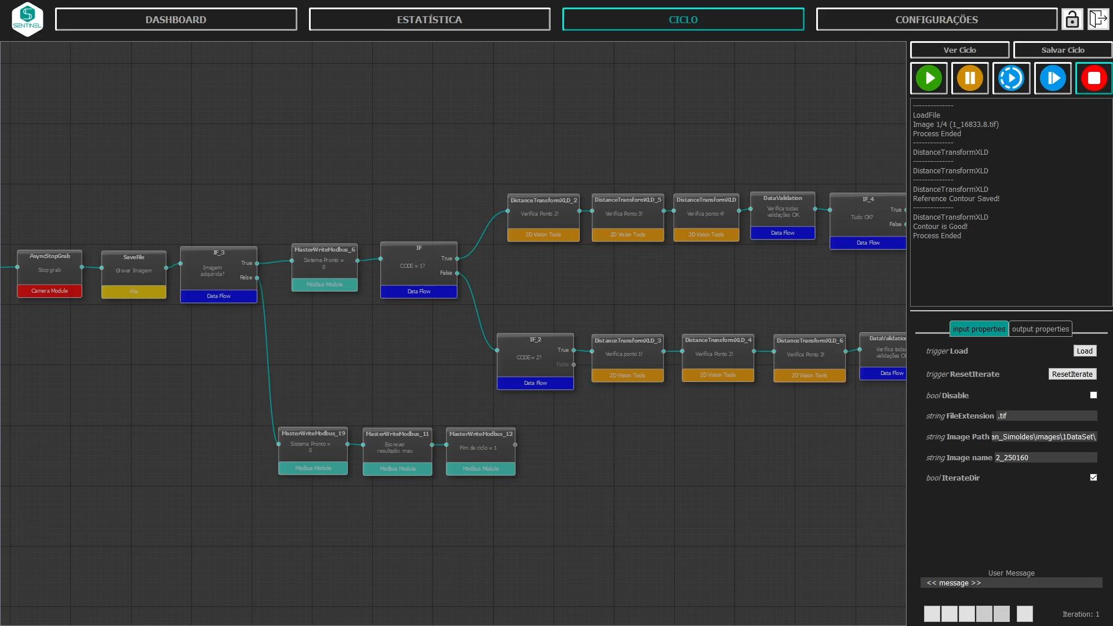Screen dimensions: 1113x626
Task: Click the padlock lock icon
Action: pyautogui.click(x=1072, y=20)
